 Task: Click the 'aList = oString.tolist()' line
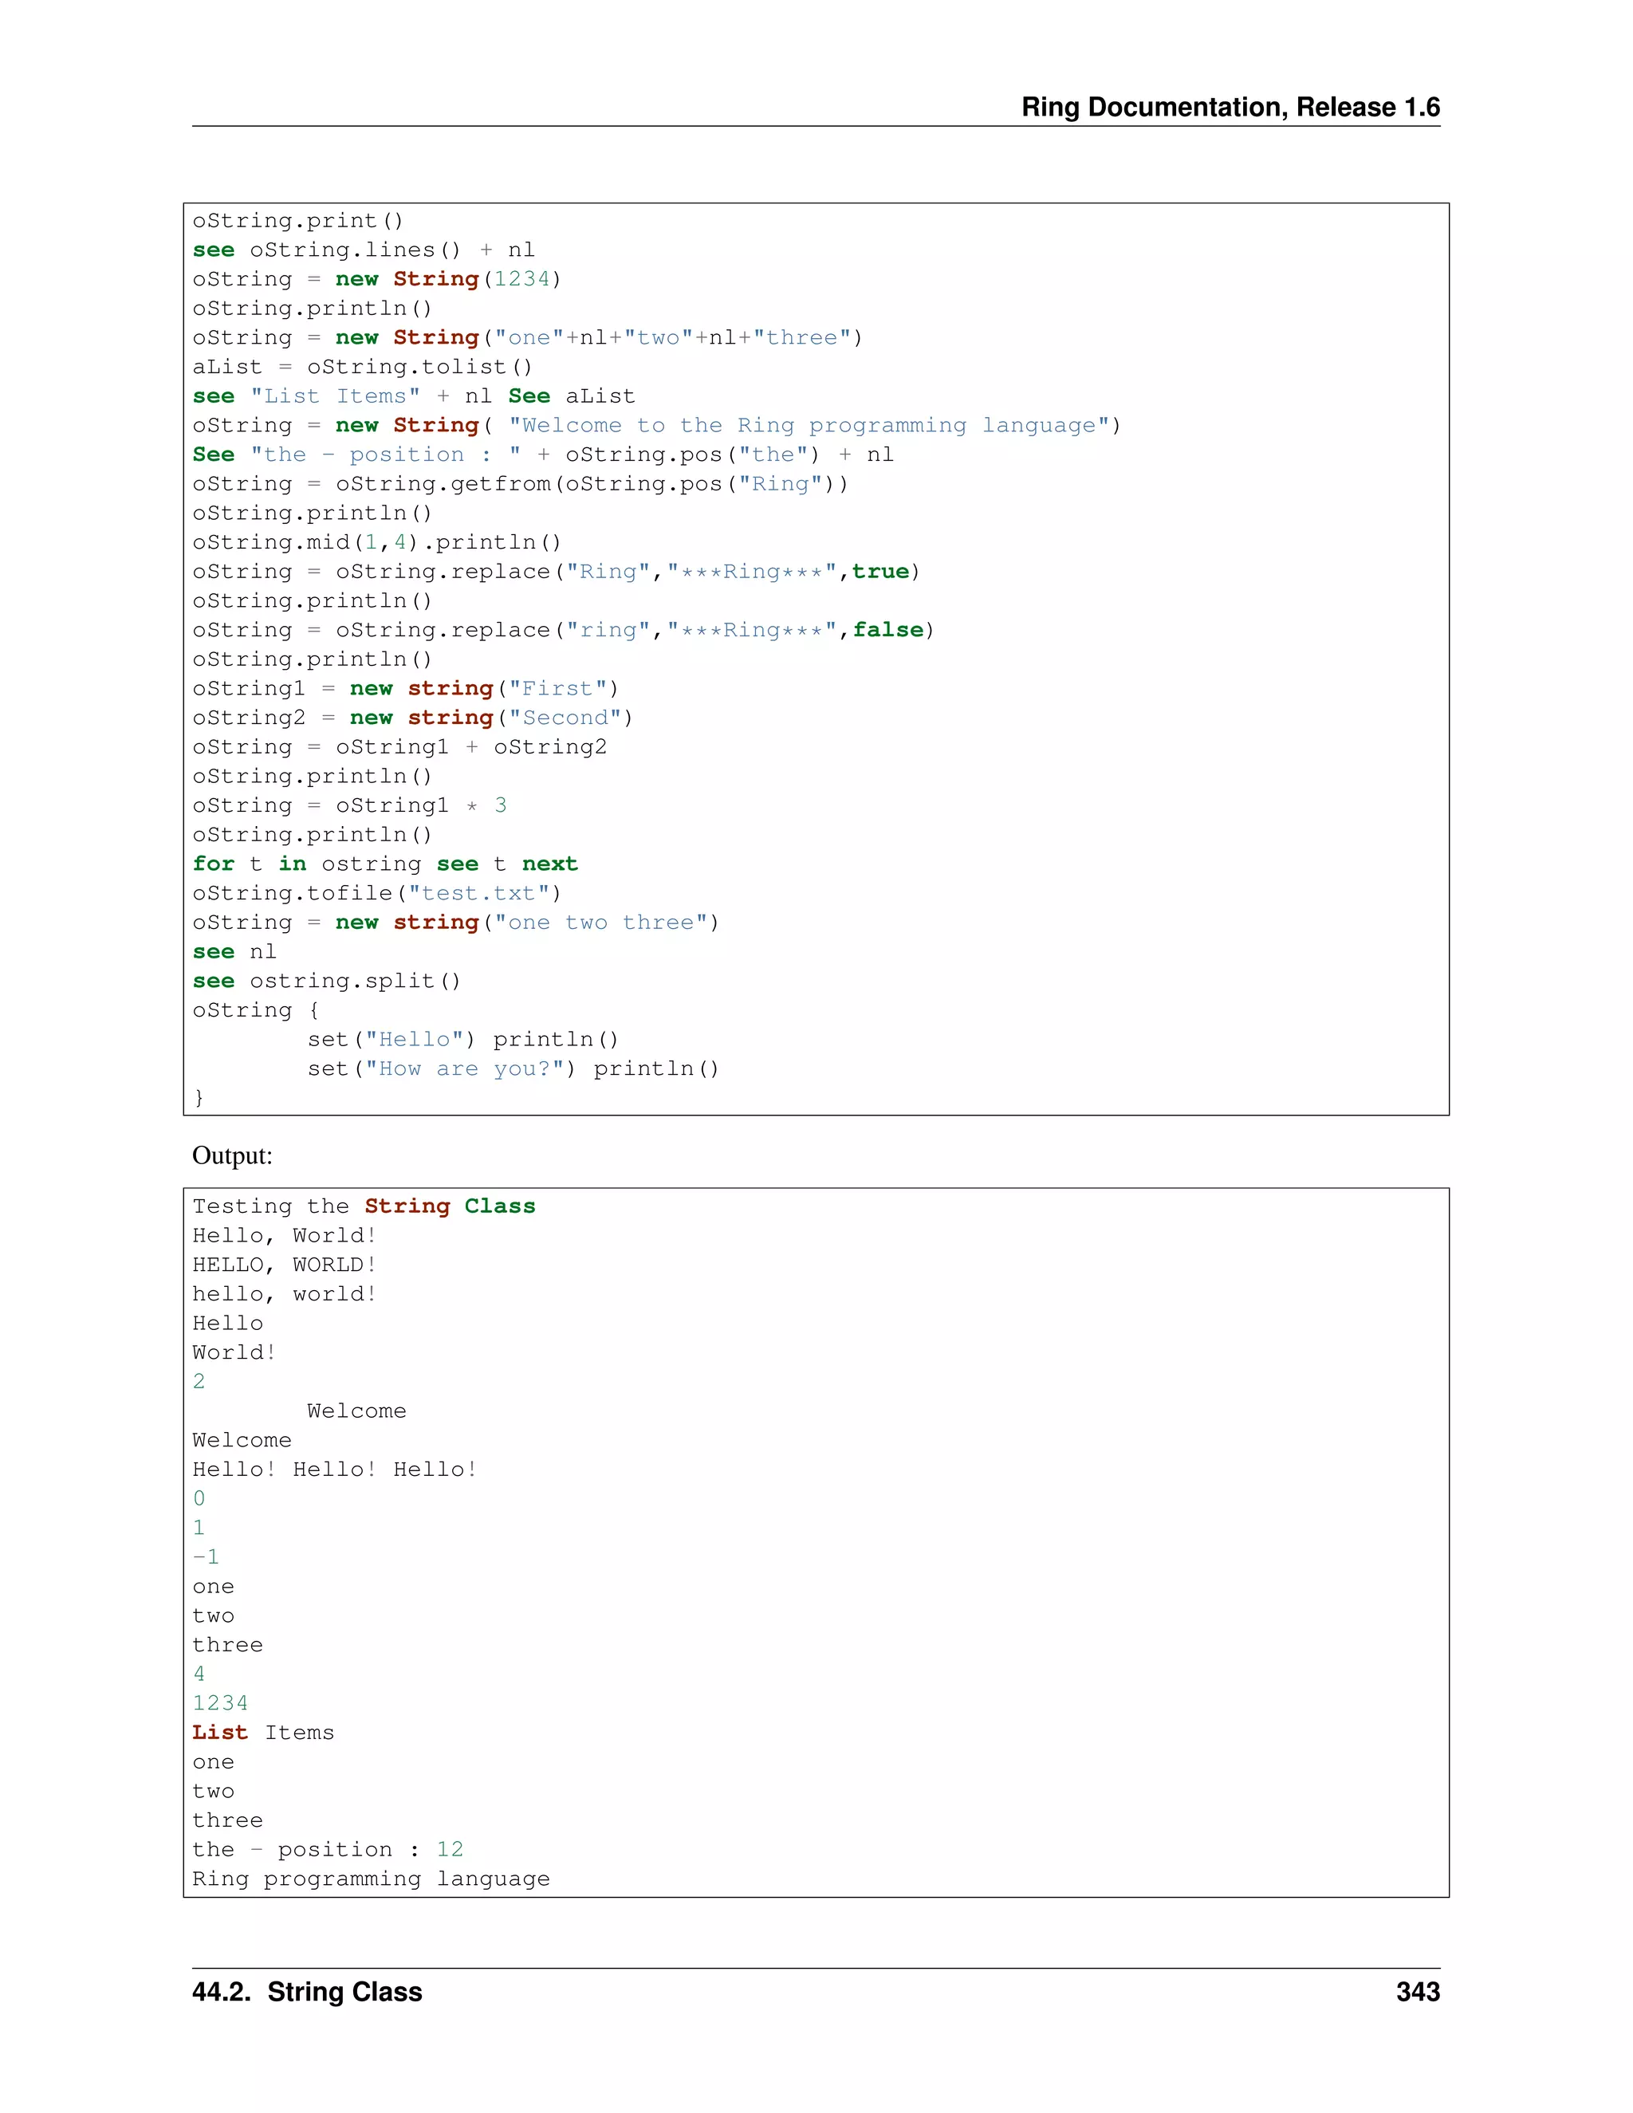pyautogui.click(x=362, y=367)
